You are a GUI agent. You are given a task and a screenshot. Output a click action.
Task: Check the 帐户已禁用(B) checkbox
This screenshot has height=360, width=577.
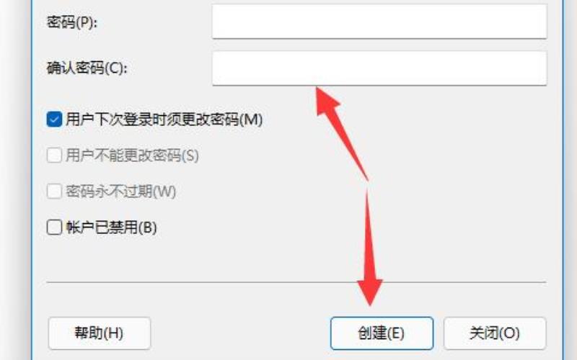54,227
